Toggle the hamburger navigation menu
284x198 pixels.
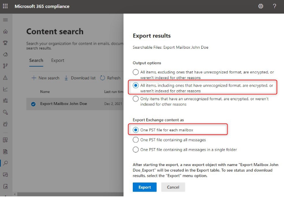[5, 20]
